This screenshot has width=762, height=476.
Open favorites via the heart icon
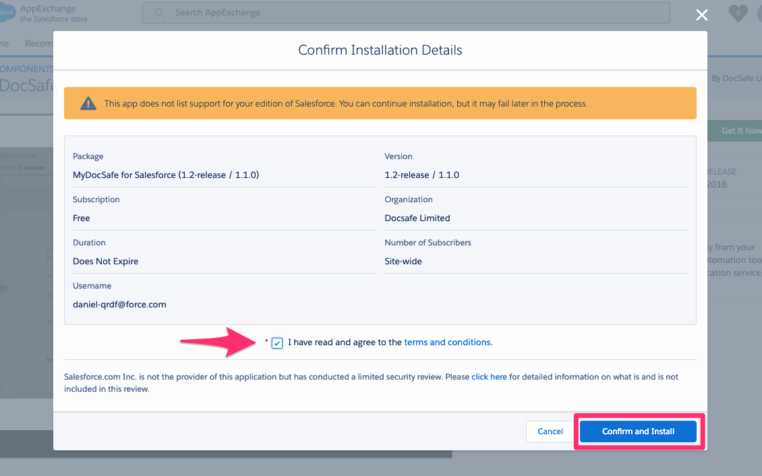click(738, 13)
